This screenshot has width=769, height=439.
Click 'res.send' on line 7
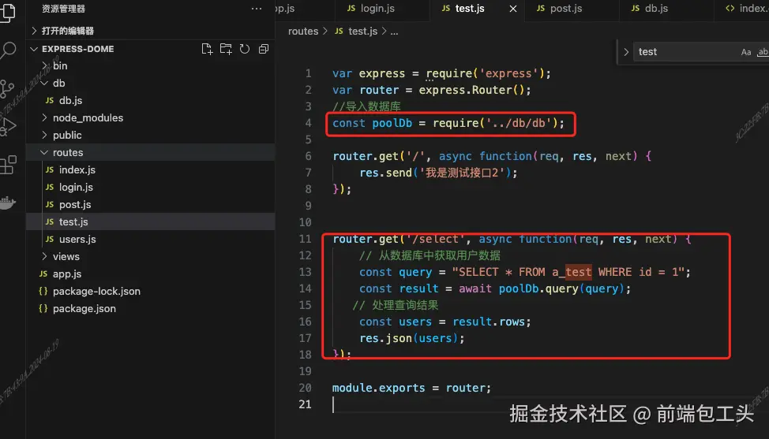point(385,173)
